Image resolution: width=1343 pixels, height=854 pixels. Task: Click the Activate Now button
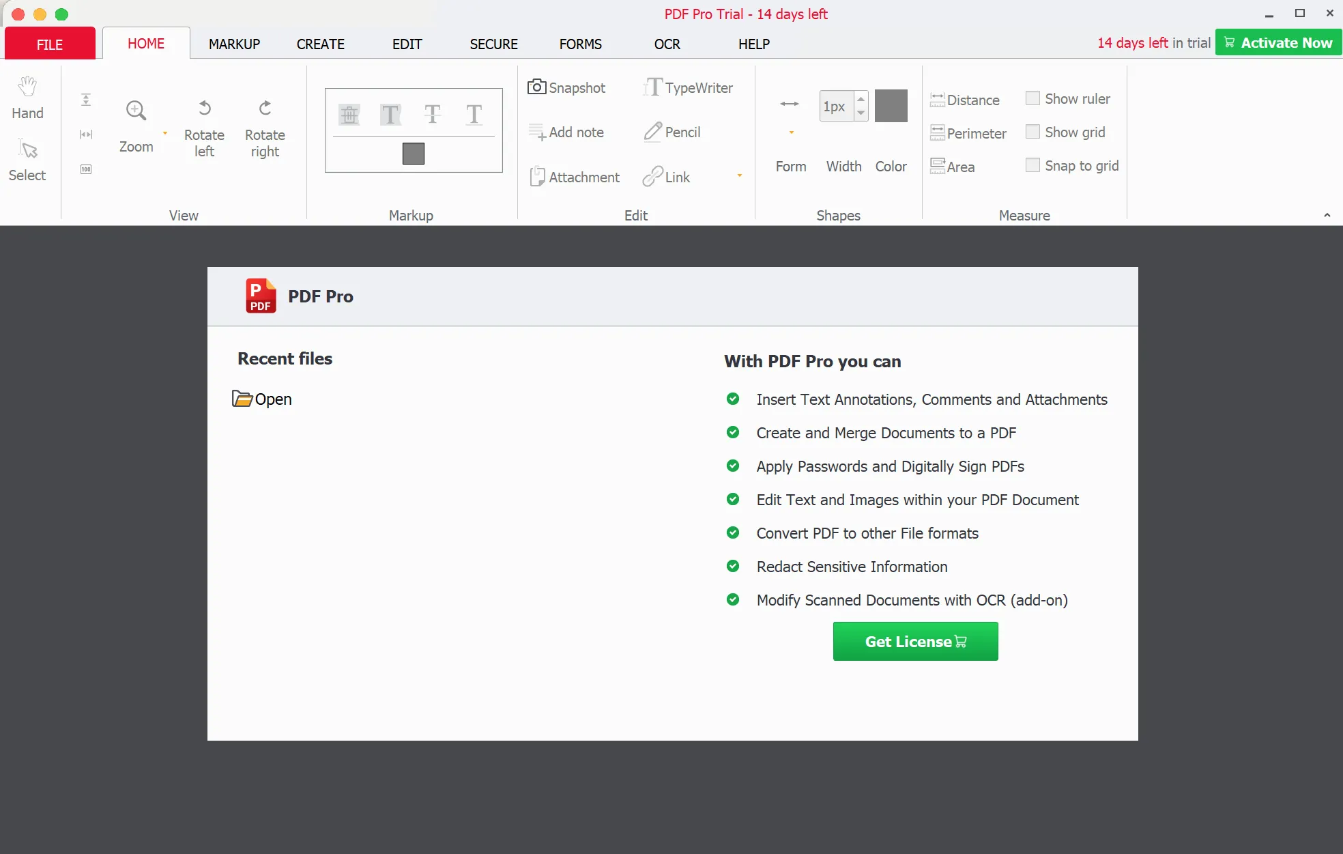click(1278, 43)
